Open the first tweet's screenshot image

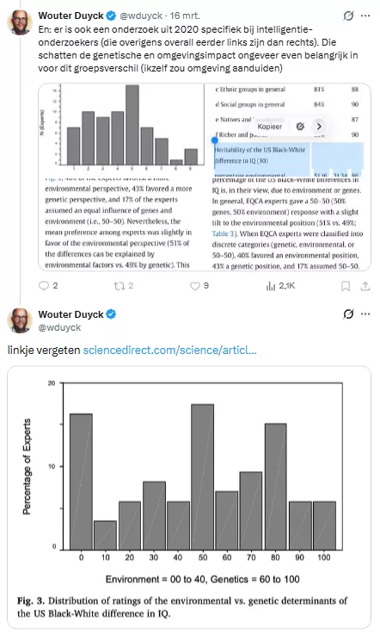(x=205, y=177)
